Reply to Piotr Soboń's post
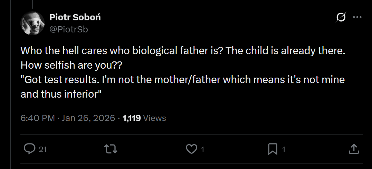This screenshot has height=169, width=372. (30, 149)
